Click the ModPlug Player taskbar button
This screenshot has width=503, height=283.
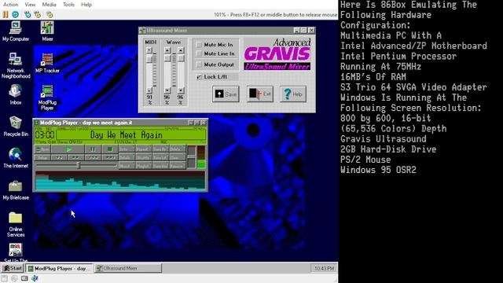(x=59, y=268)
